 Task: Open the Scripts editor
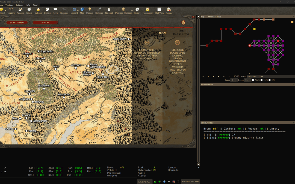pyautogui.click(x=47, y=11)
